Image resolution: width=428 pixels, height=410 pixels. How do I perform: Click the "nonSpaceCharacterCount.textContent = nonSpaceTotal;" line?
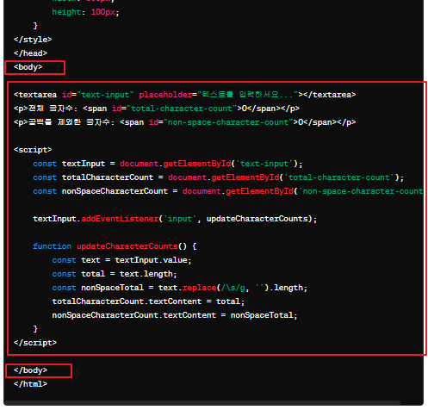pos(175,315)
